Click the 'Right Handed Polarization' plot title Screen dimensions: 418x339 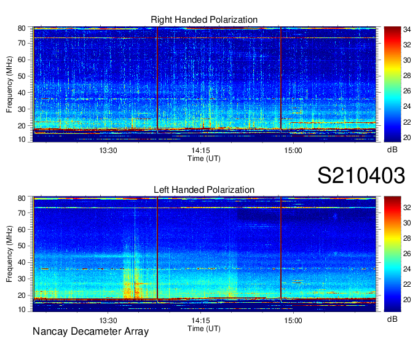coord(204,20)
